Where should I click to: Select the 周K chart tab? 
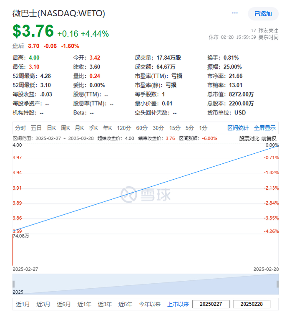pos(65,128)
